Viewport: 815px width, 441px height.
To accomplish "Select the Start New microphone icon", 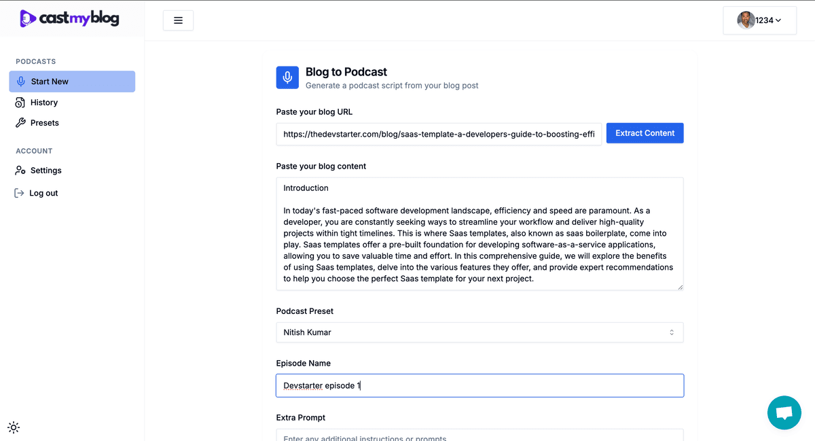I will point(21,82).
